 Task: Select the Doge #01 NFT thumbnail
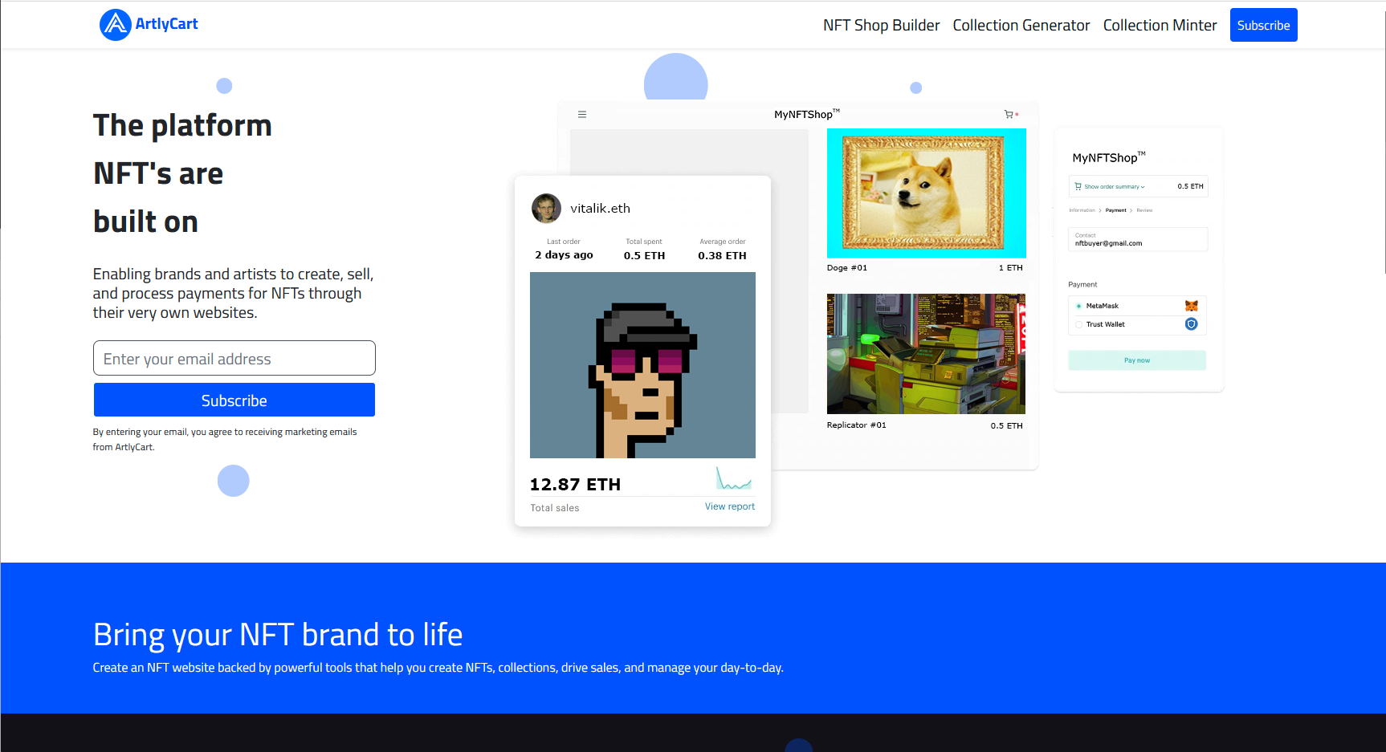926,193
